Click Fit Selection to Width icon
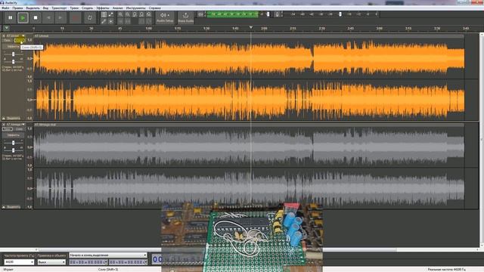The image size is (484, 272). click(135, 14)
